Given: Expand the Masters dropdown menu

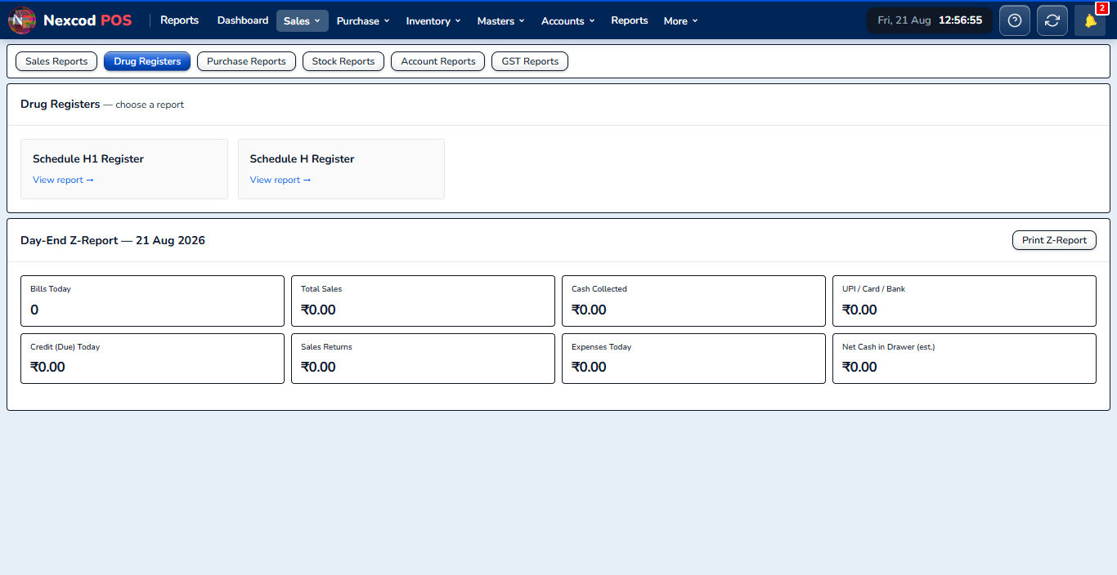Looking at the screenshot, I should coord(501,20).
